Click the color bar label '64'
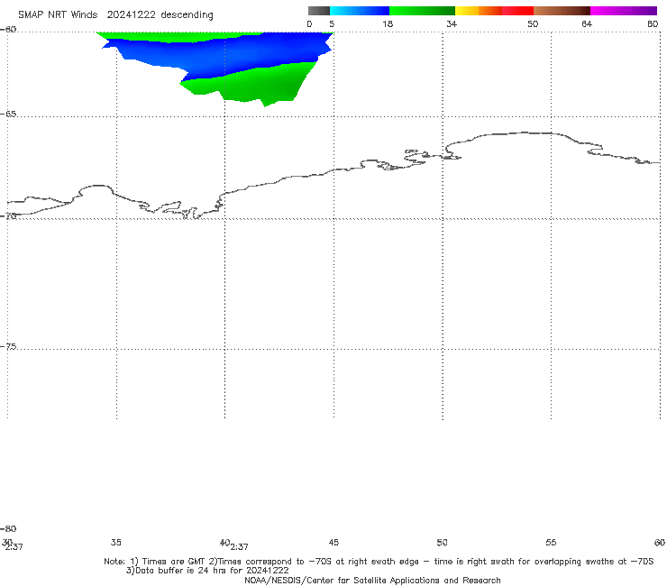This screenshot has width=667, height=586. [x=587, y=24]
